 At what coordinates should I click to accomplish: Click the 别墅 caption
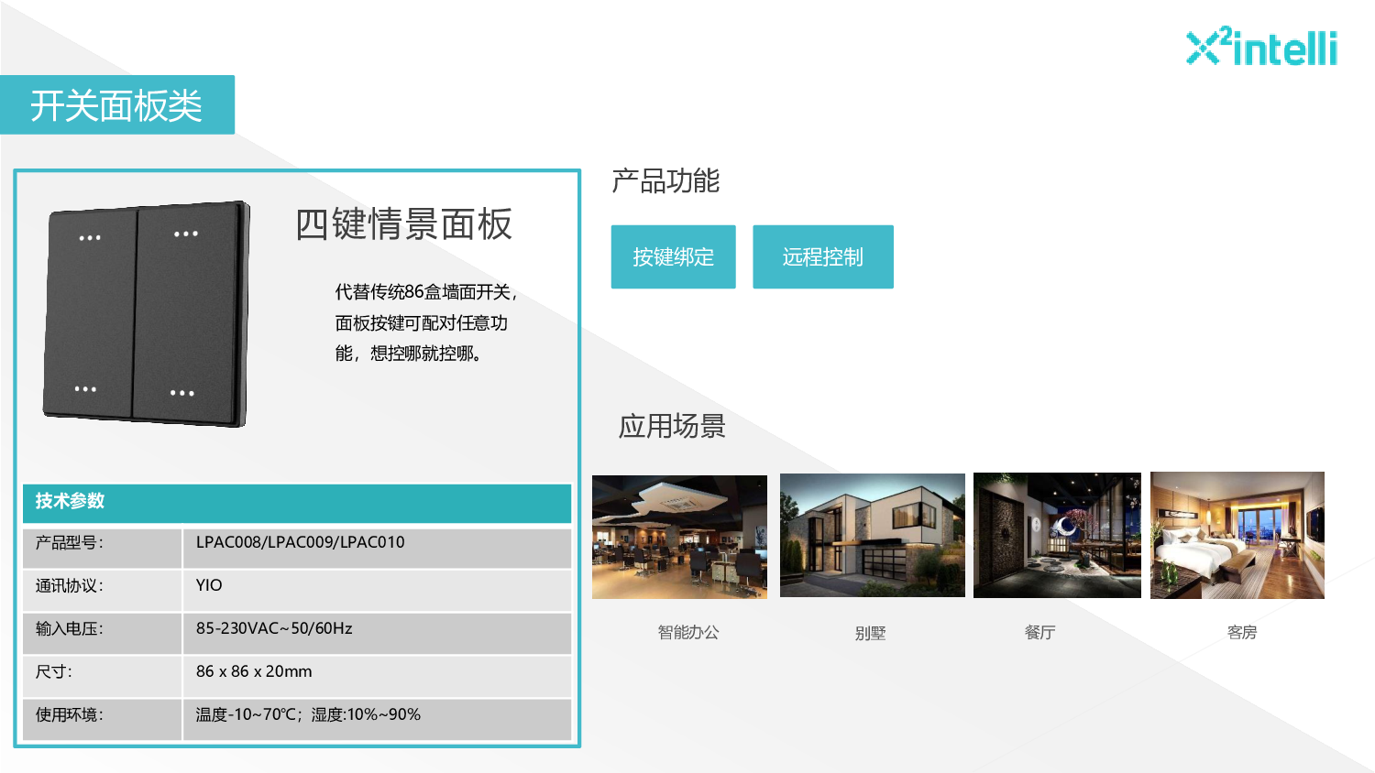click(870, 633)
